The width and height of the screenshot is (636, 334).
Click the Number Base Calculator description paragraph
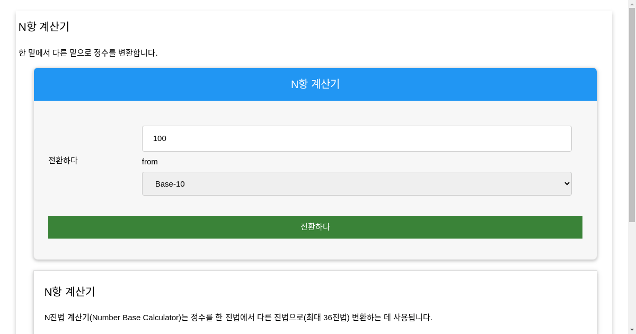238,317
